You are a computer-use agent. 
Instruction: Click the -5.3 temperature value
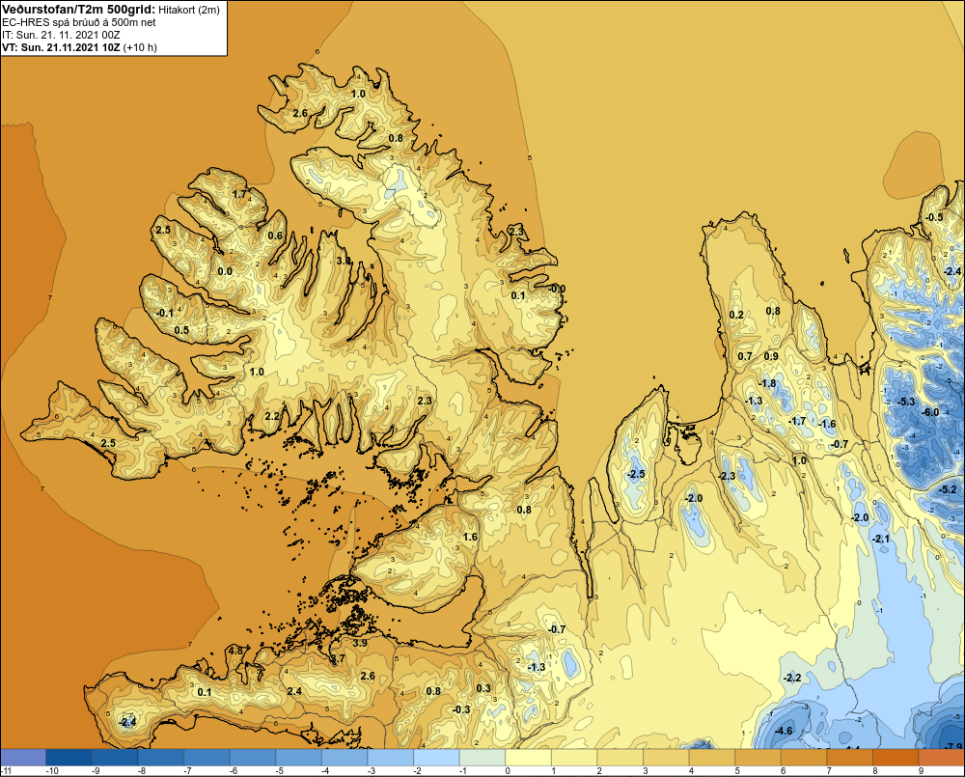pos(906,402)
